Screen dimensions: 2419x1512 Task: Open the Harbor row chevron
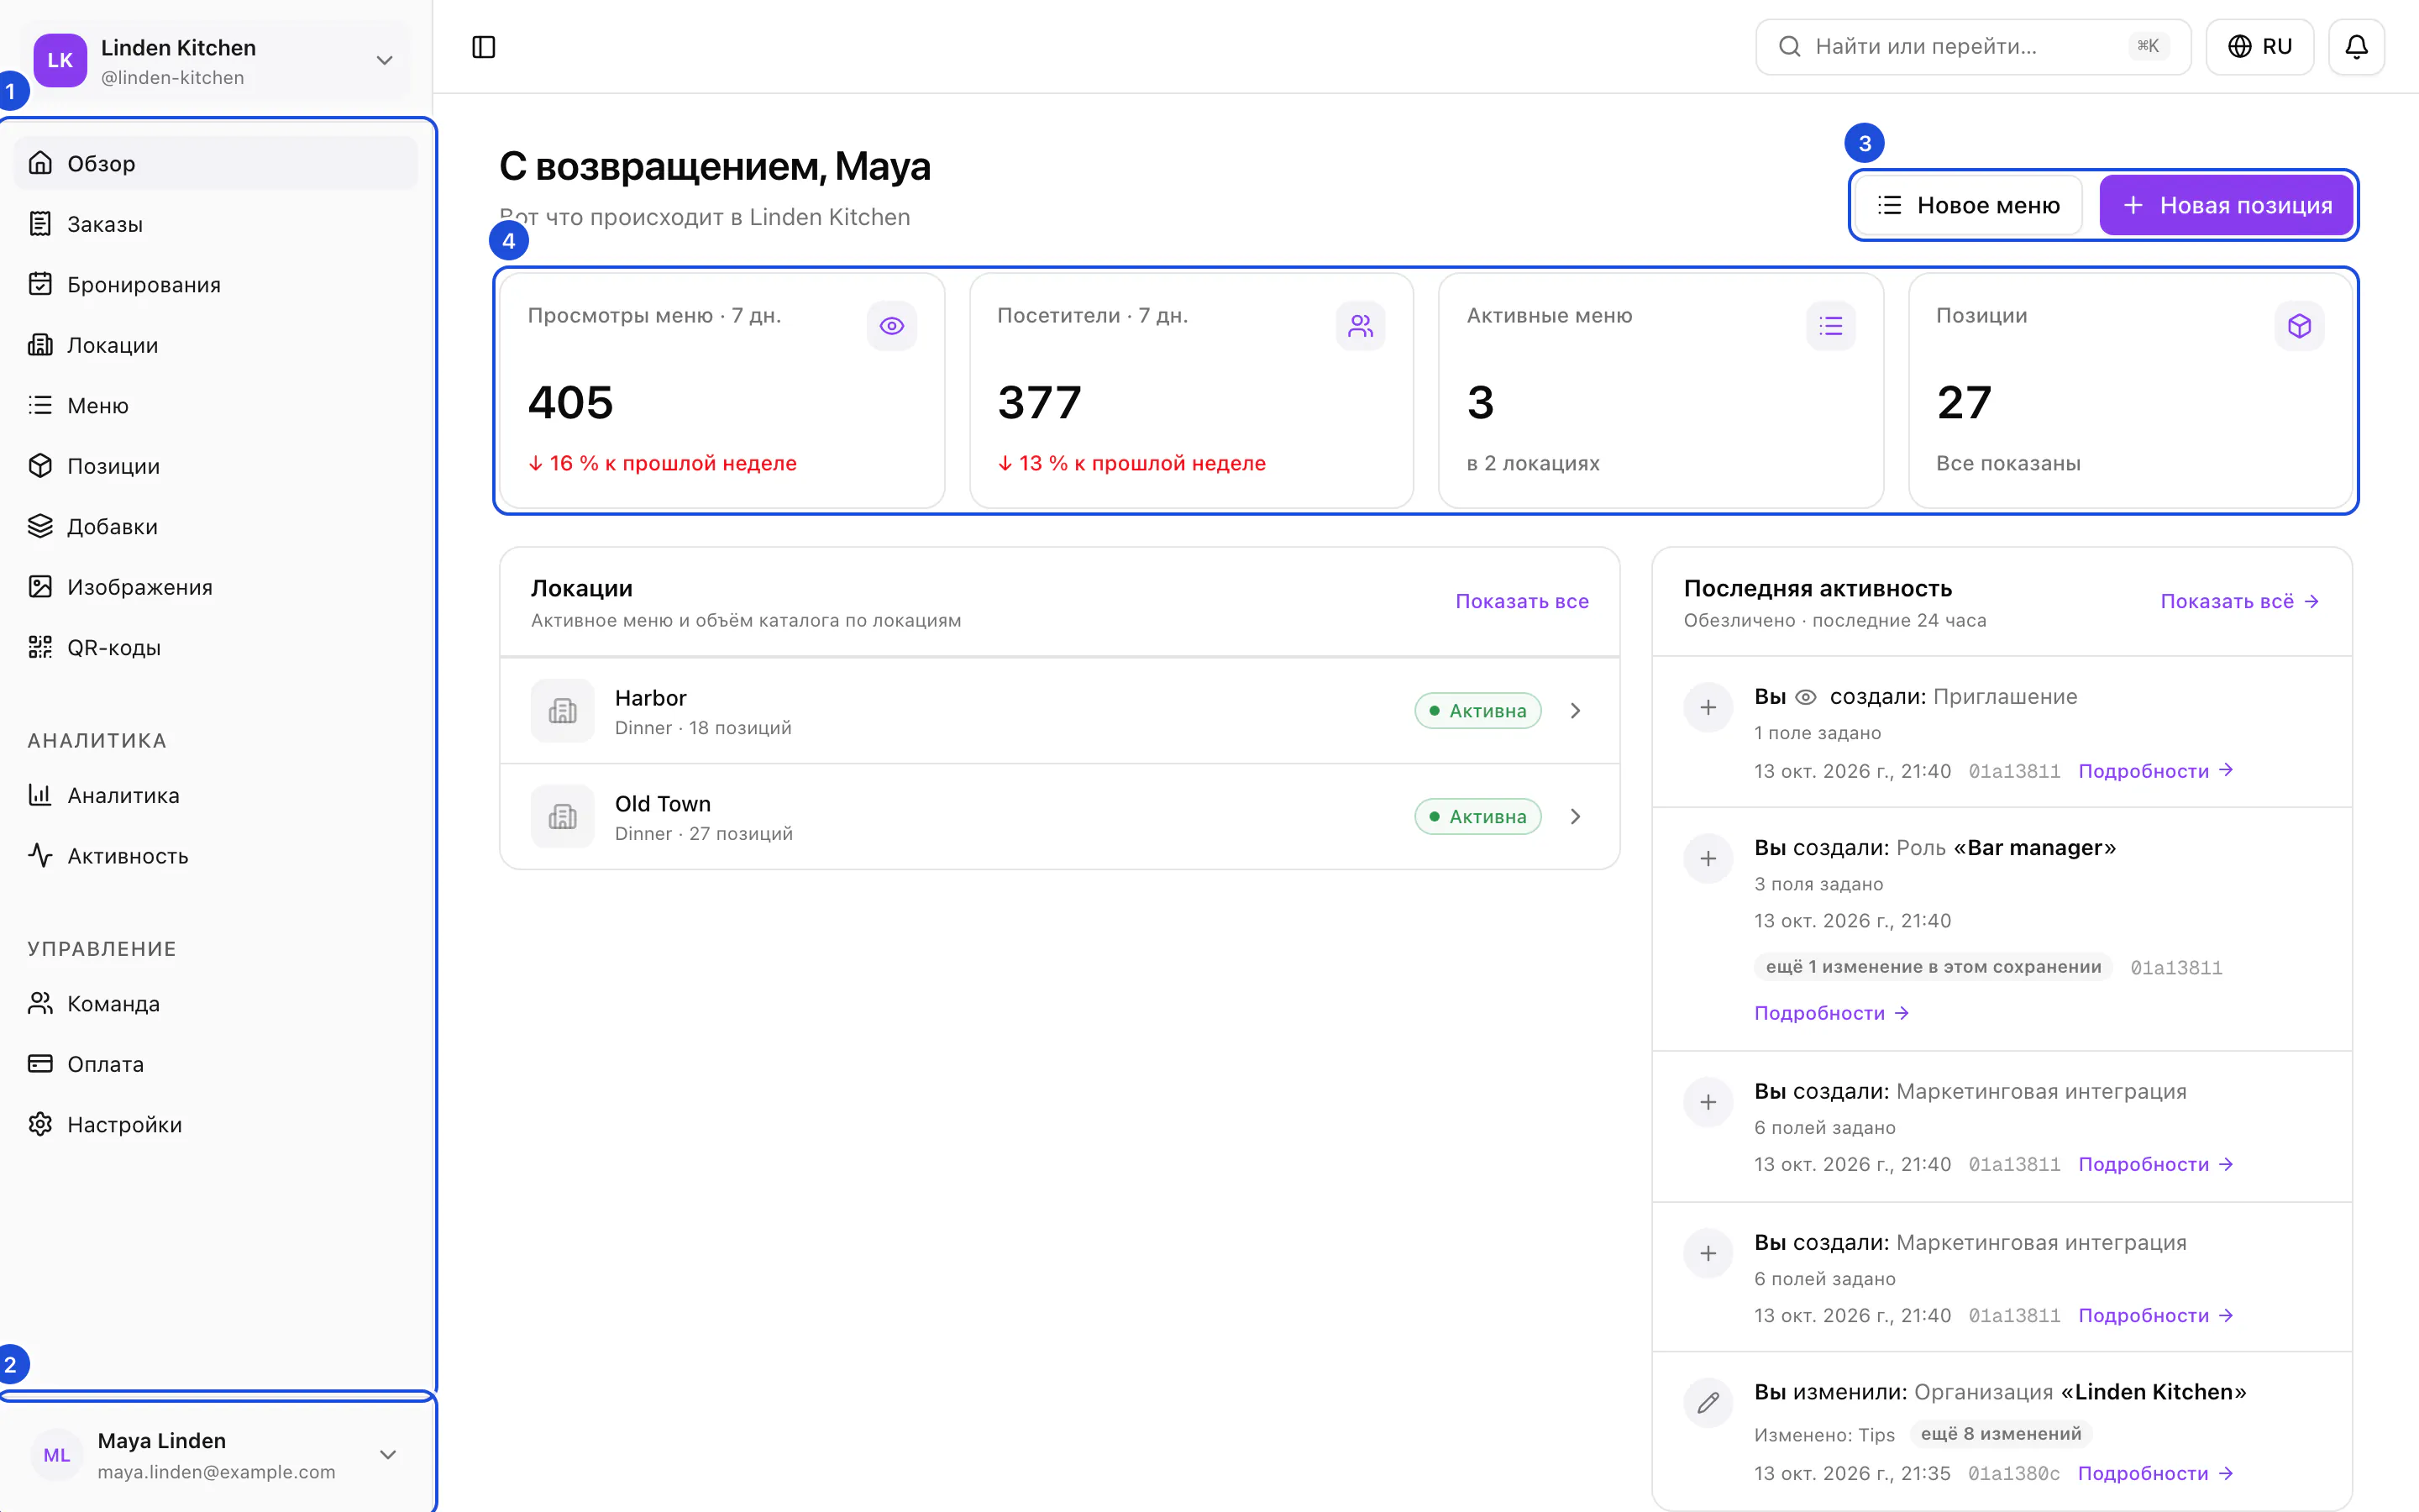tap(1576, 711)
